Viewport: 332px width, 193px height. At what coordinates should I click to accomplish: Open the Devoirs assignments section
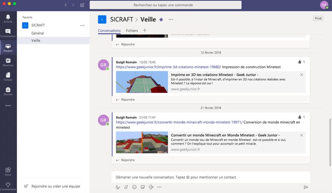[8, 91]
